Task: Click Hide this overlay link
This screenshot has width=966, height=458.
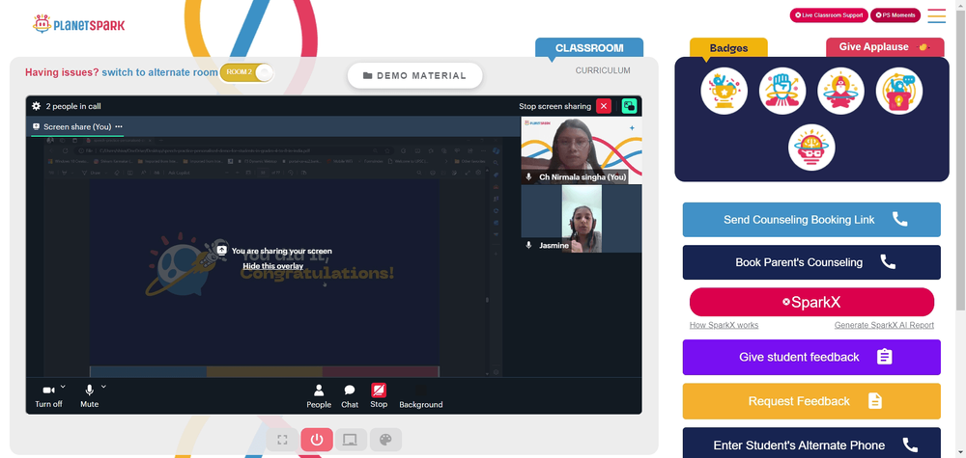Action: pyautogui.click(x=273, y=266)
